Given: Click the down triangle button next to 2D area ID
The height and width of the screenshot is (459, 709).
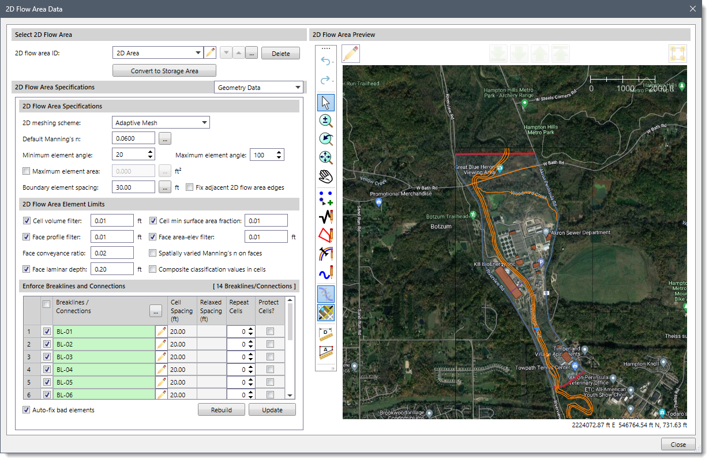Looking at the screenshot, I should [226, 53].
